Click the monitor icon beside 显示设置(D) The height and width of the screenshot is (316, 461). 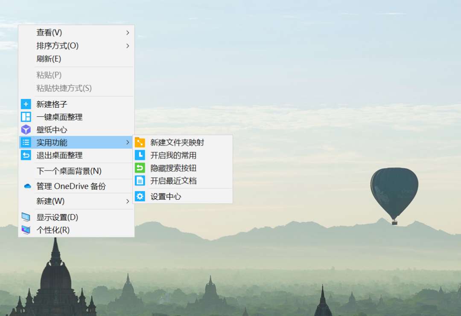pyautogui.click(x=26, y=217)
